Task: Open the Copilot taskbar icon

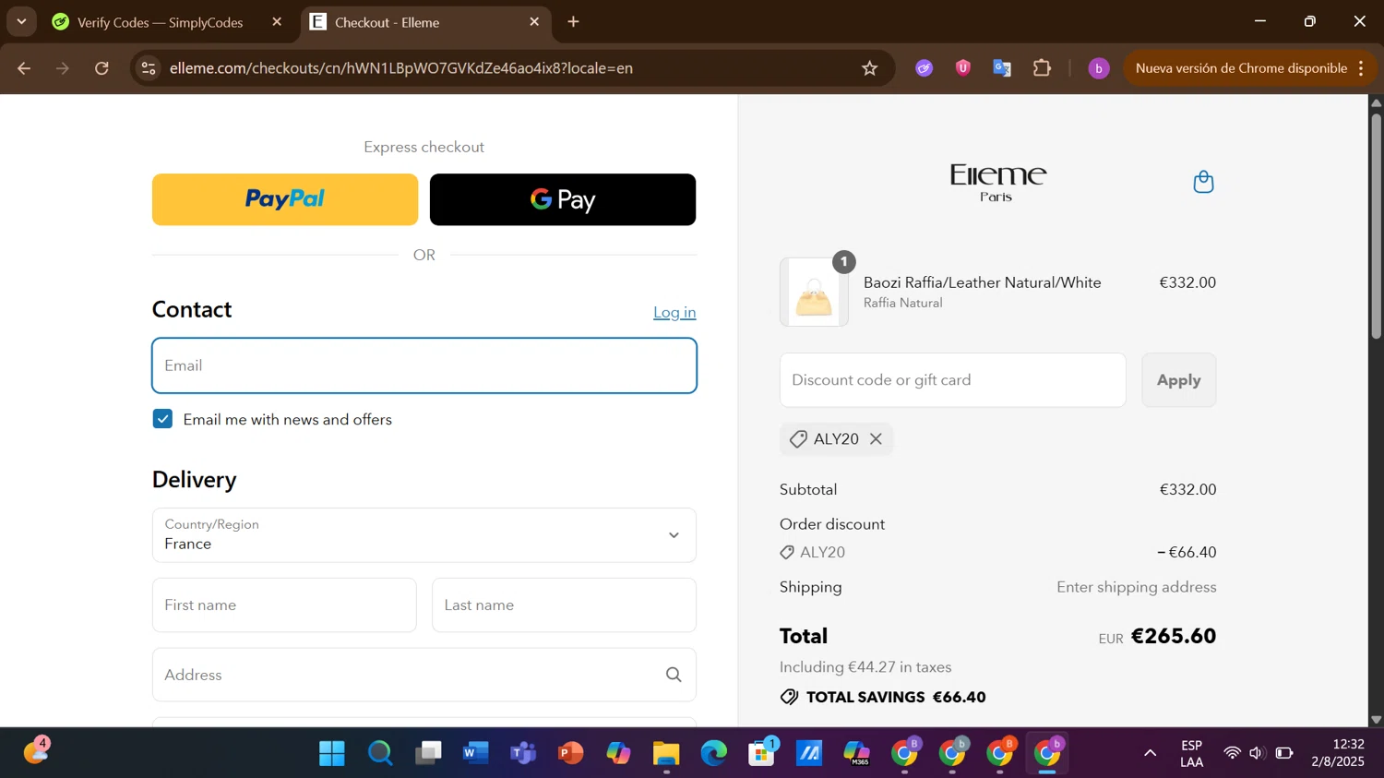Action: tap(618, 754)
